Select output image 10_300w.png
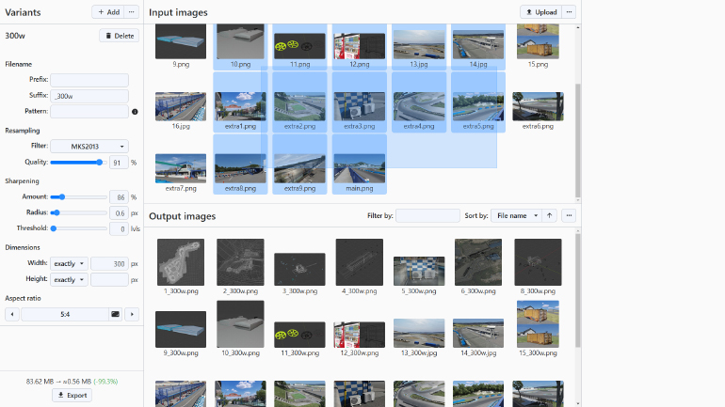 [240, 329]
